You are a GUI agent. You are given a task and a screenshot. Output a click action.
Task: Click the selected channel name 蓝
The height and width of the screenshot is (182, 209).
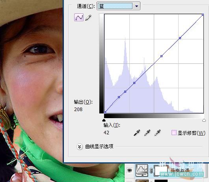tap(101, 6)
